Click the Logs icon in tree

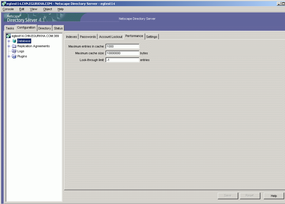(14, 51)
